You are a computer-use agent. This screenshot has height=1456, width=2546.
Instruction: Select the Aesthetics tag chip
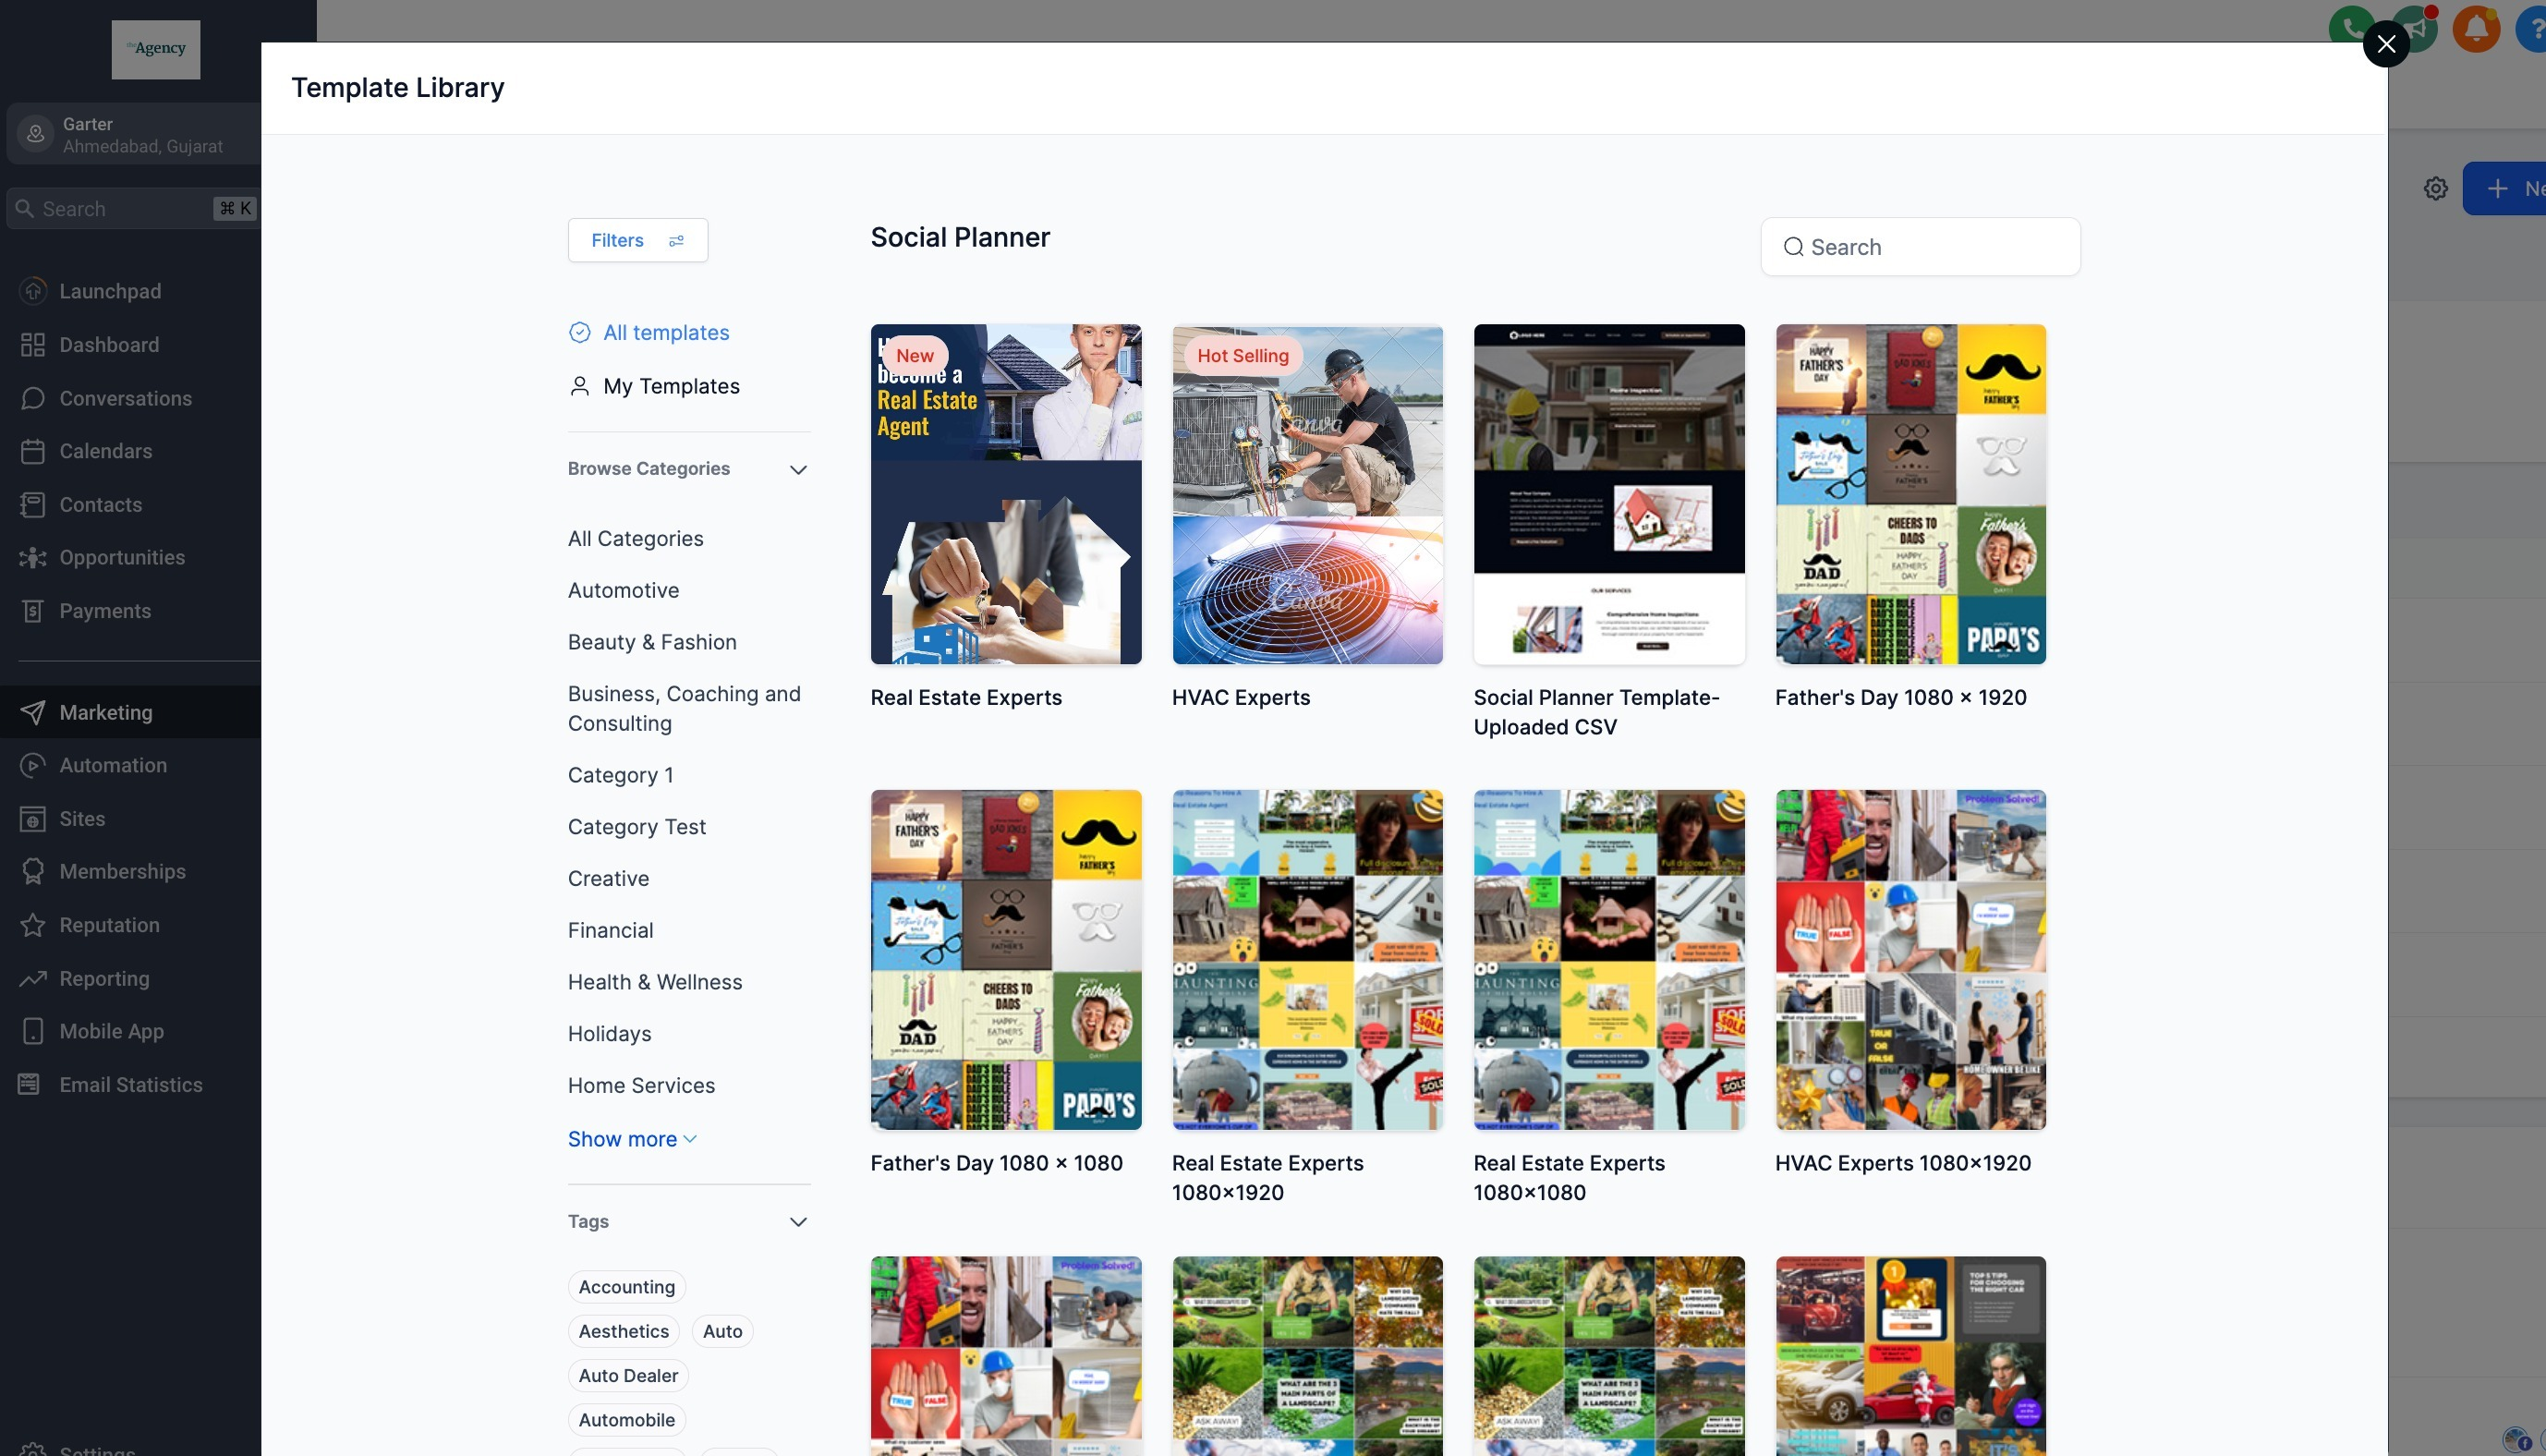tap(624, 1331)
